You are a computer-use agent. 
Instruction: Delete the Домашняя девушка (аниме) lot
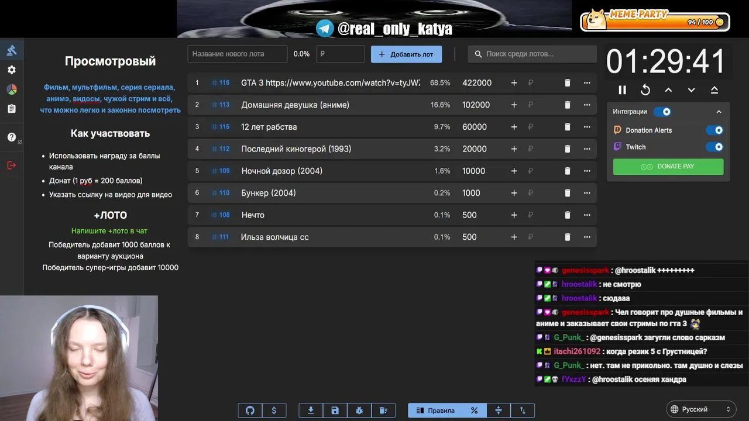pos(567,105)
